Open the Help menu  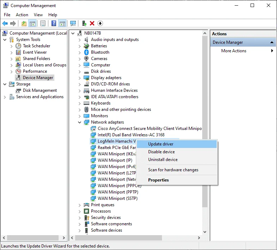point(53,15)
